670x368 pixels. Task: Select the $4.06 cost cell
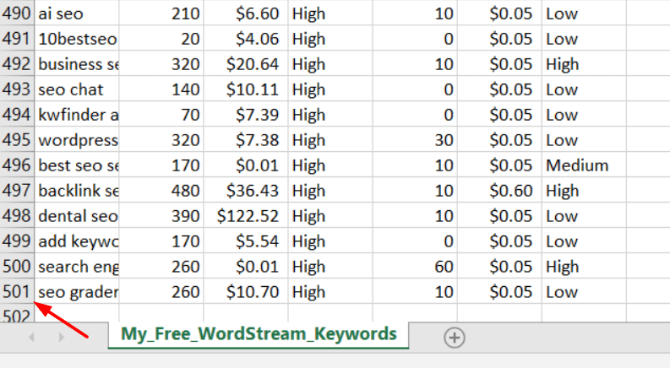246,39
